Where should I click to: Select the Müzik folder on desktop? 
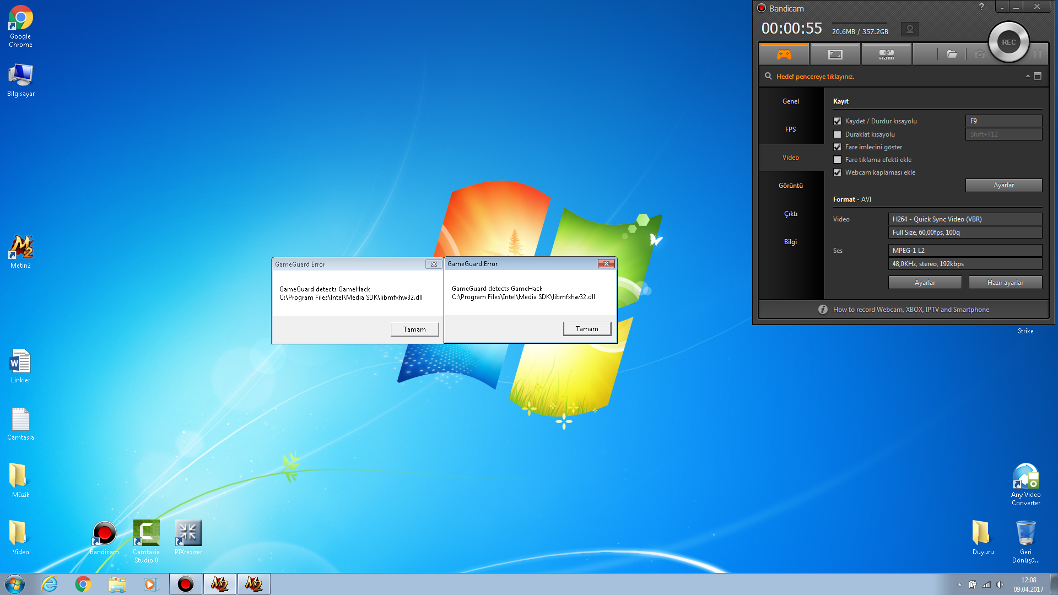(x=20, y=481)
